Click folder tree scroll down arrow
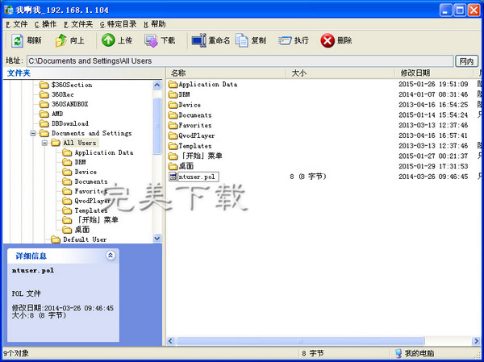The image size is (484, 362). (157, 239)
